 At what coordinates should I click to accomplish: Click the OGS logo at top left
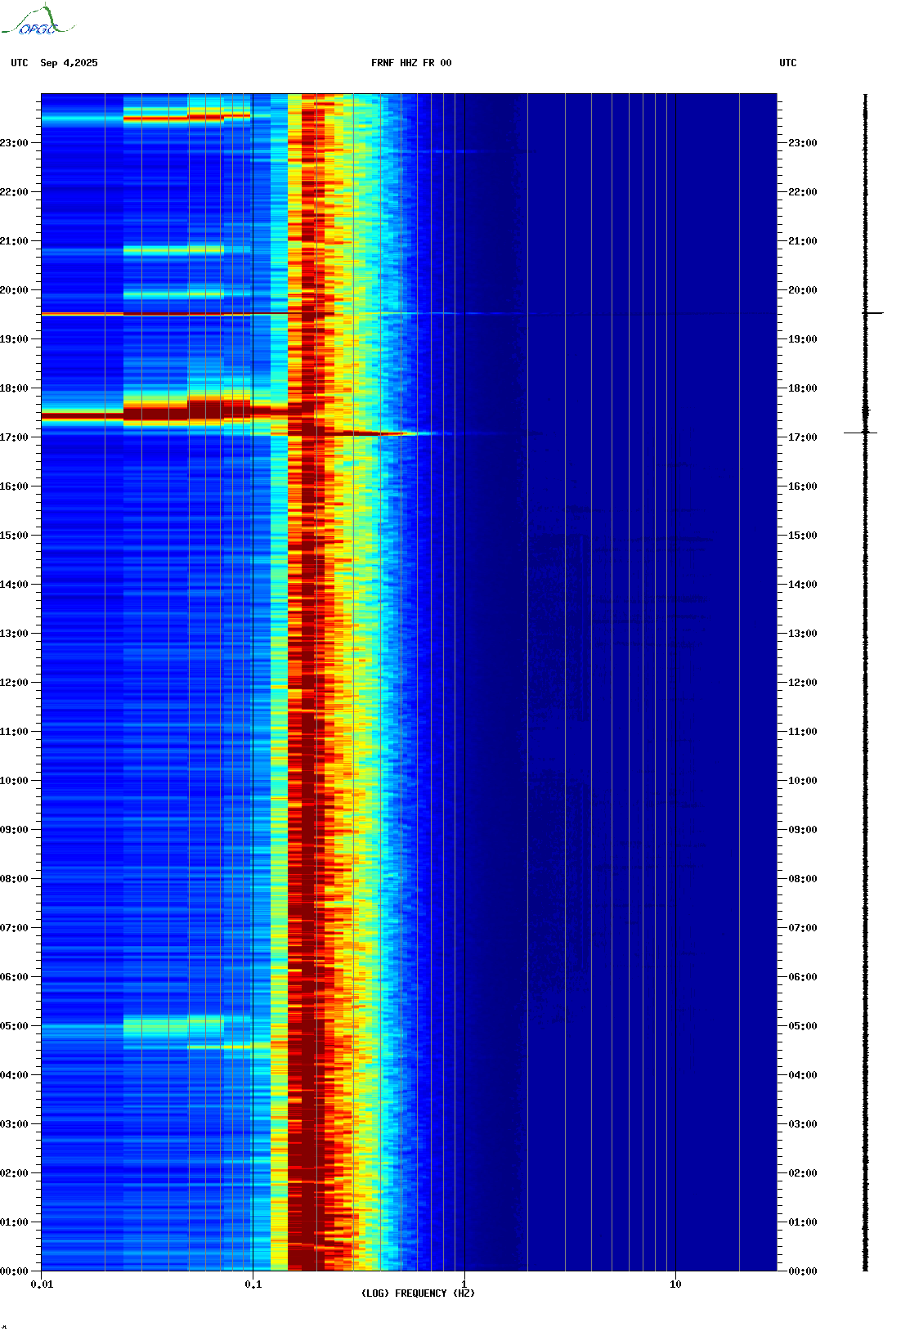point(38,20)
